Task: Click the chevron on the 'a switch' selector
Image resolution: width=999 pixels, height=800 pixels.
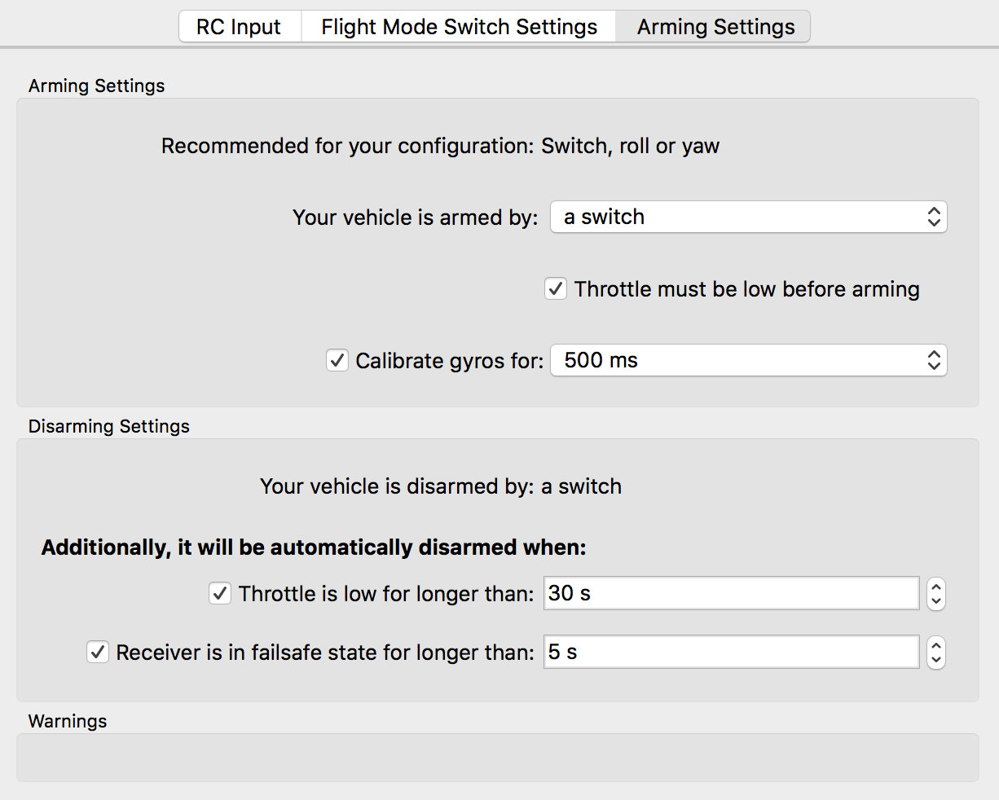Action: [x=934, y=217]
